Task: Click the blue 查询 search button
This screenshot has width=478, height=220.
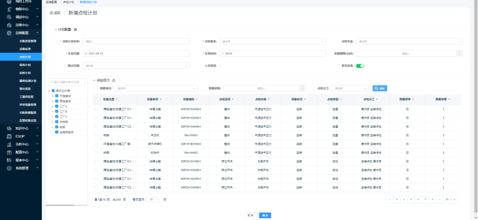Action: click(x=379, y=89)
